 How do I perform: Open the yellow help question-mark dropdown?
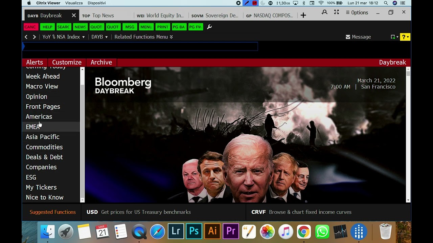405,37
